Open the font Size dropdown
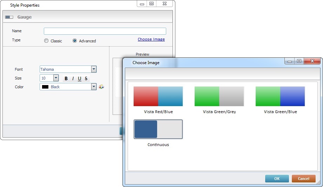323x187 pixels. [x=56, y=78]
